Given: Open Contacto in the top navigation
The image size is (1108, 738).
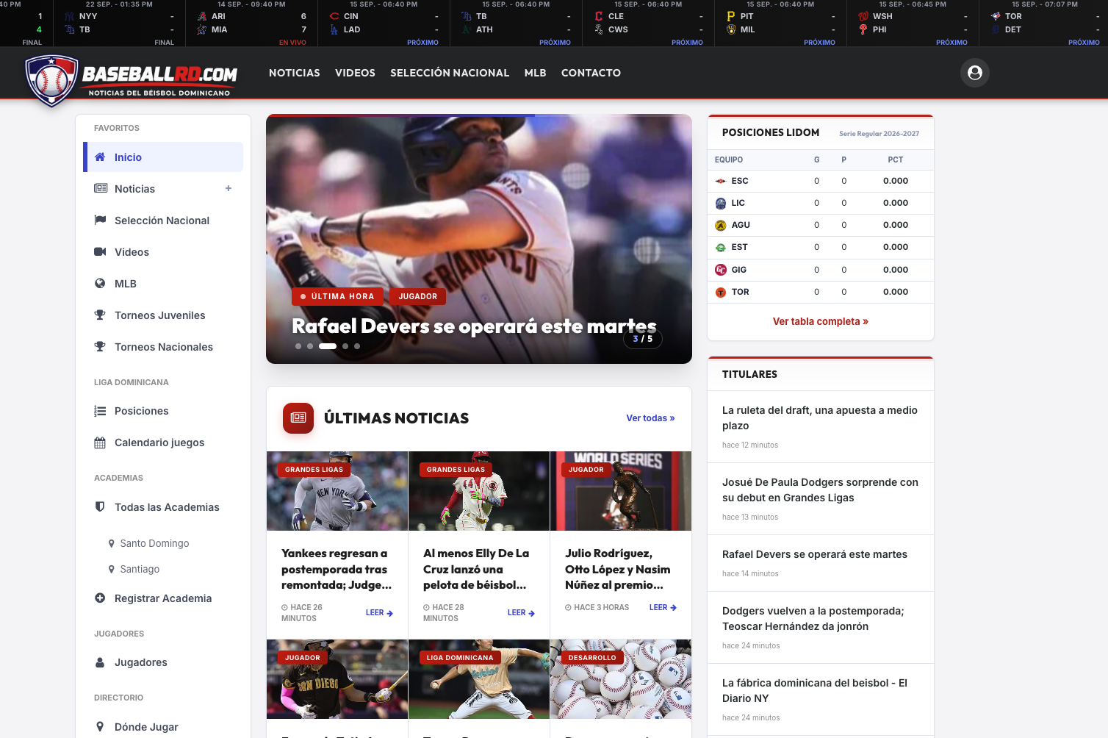Looking at the screenshot, I should (x=591, y=73).
